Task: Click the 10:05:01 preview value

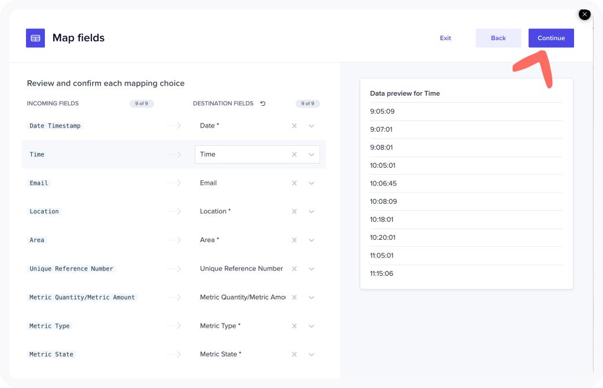Action: pos(383,166)
